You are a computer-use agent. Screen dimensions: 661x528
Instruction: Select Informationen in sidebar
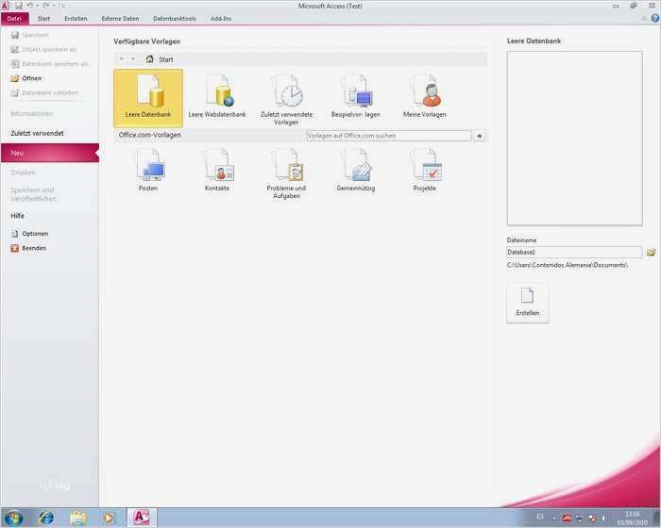(31, 114)
